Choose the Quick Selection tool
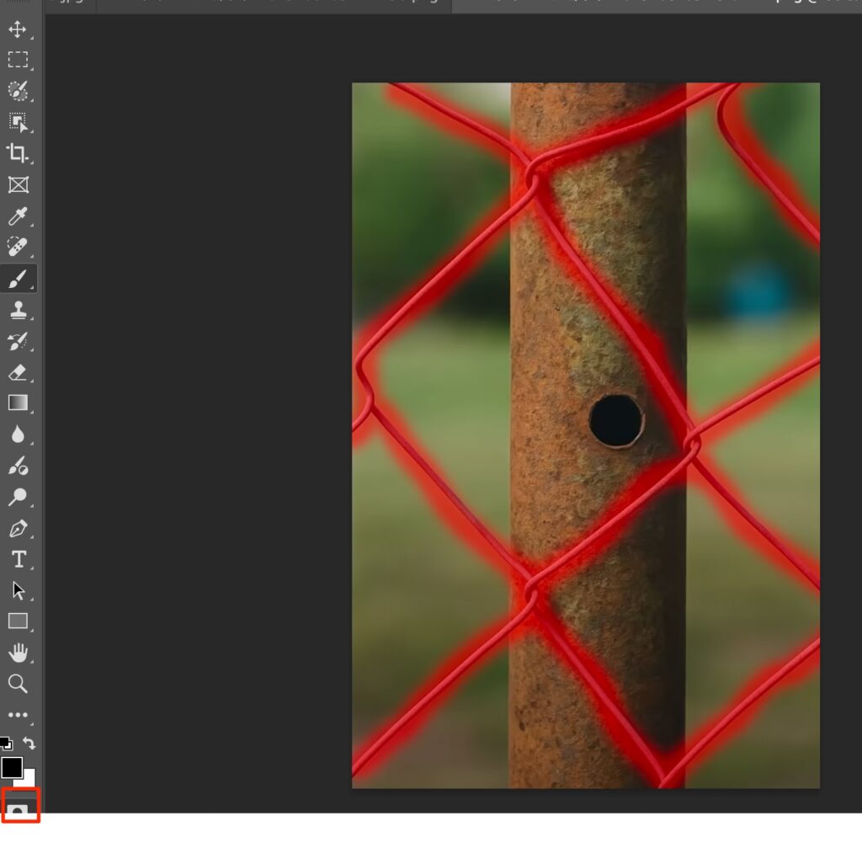Image resolution: width=862 pixels, height=848 pixels. click(17, 91)
